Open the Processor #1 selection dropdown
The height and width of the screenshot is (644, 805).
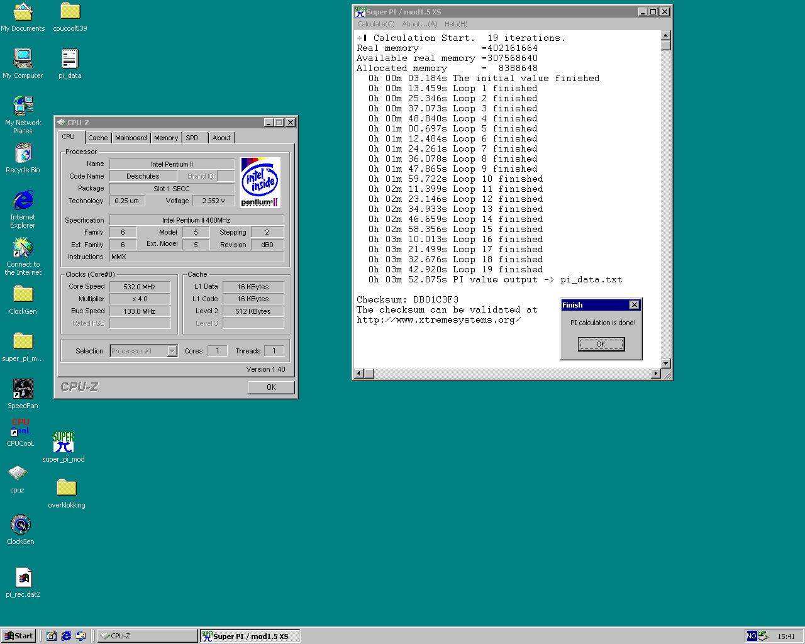point(143,351)
